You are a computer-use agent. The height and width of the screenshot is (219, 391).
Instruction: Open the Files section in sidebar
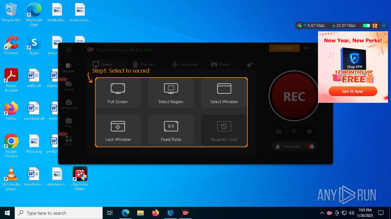(69, 123)
